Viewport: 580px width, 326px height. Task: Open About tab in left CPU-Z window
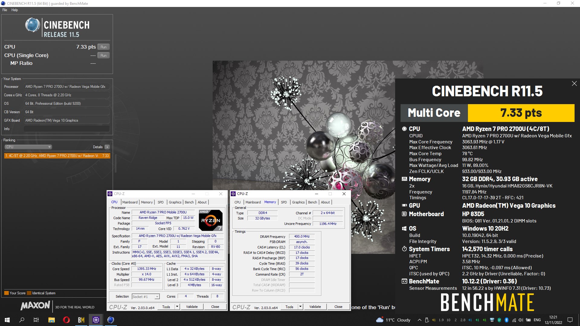point(202,202)
